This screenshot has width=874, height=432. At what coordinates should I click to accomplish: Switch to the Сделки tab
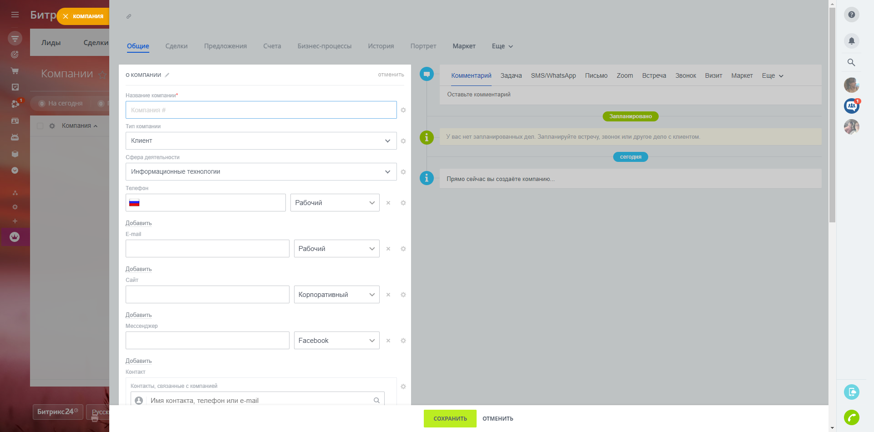[x=176, y=46]
